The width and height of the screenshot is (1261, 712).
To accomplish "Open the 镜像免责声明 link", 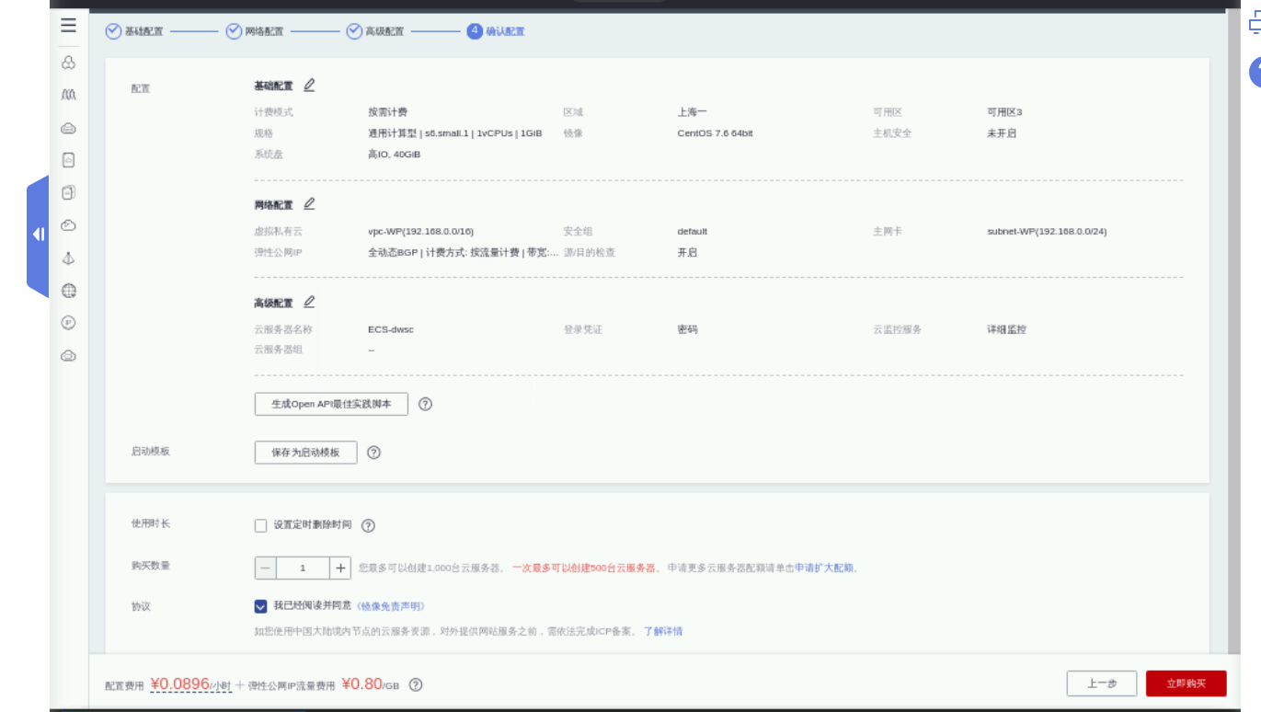I will pyautogui.click(x=390, y=606).
